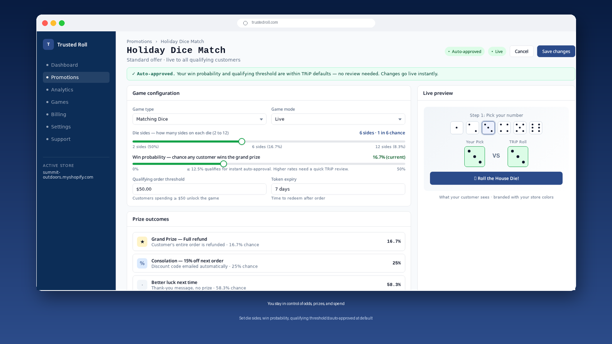Click the Consolation percent icon
The height and width of the screenshot is (344, 612).
(x=142, y=263)
